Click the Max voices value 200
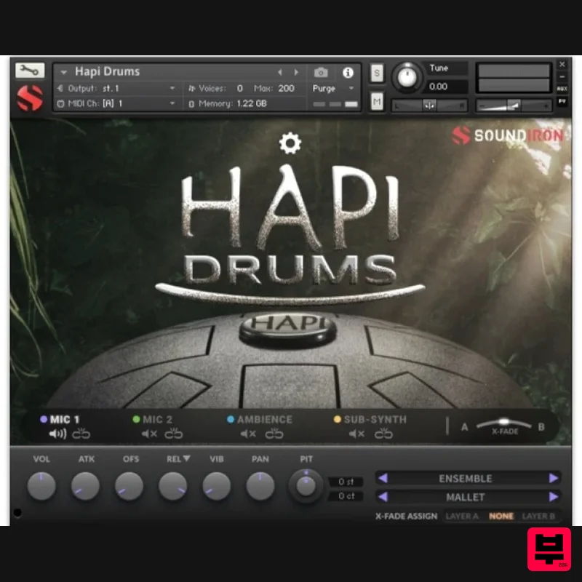This screenshot has width=582, height=582. tap(286, 89)
